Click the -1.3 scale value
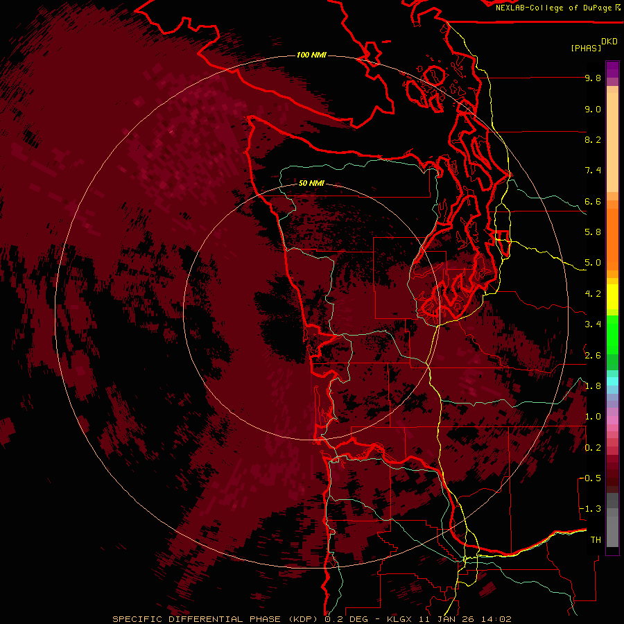The height and width of the screenshot is (624, 624). click(x=590, y=509)
